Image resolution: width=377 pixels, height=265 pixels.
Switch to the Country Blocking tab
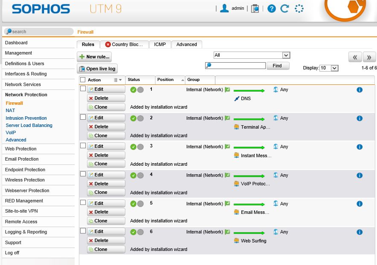coord(125,44)
